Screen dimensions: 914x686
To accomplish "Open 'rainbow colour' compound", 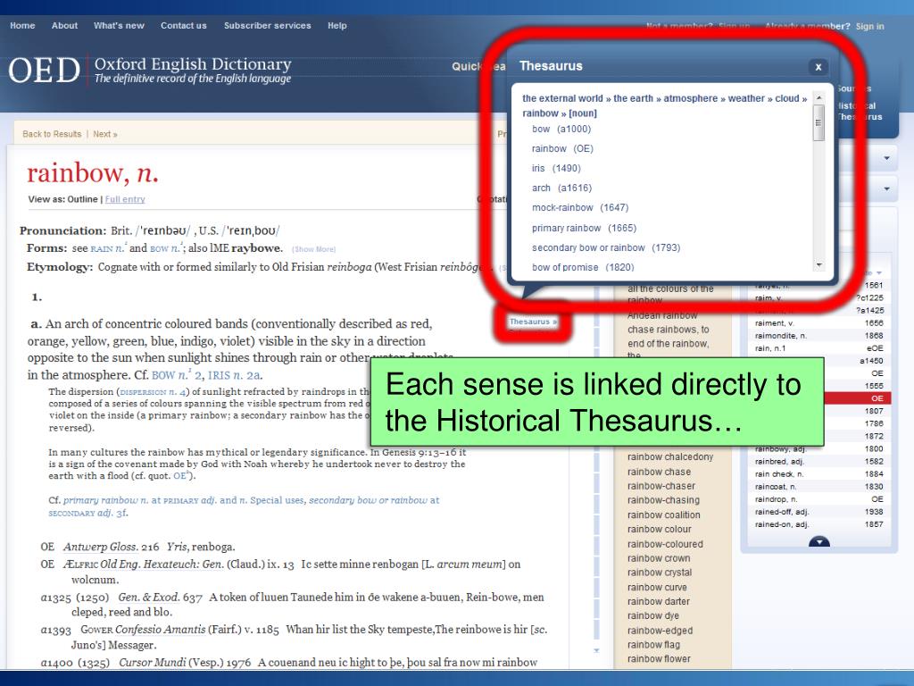I will click(660, 530).
